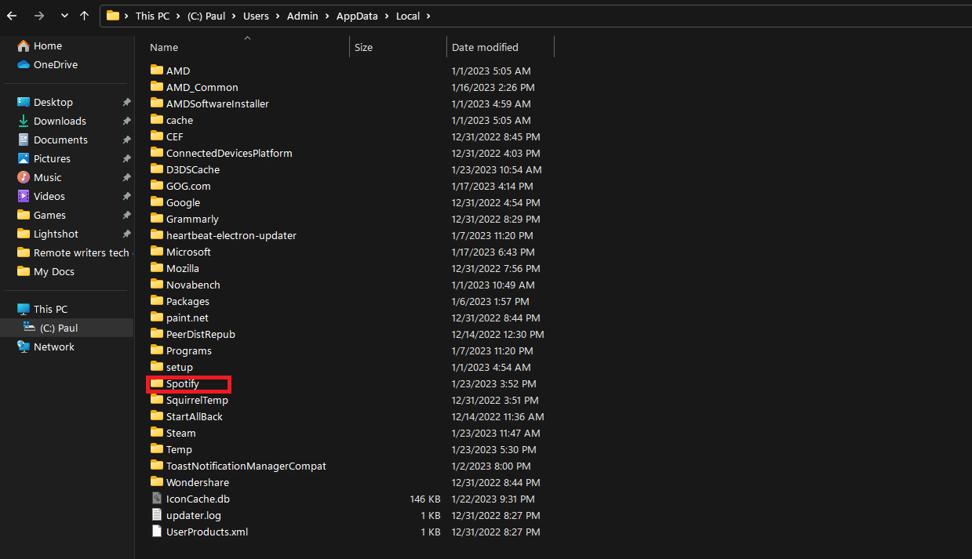The image size is (972, 559).
Task: Expand chevron after '(C:) Paul' breadcrumb
Action: pos(235,16)
